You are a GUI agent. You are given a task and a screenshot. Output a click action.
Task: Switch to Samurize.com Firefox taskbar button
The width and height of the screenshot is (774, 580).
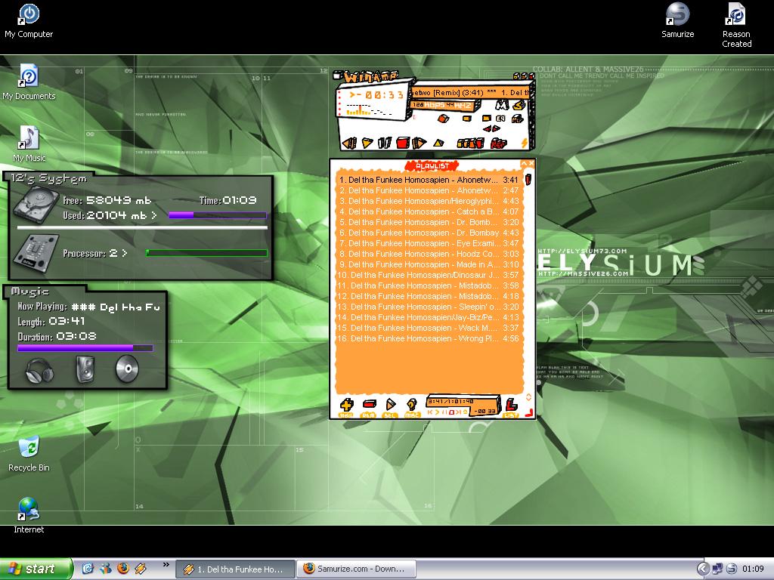[x=357, y=569]
